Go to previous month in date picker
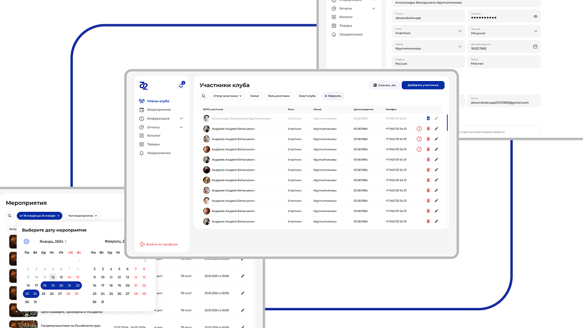Image resolution: width=583 pixels, height=328 pixels. click(27, 242)
